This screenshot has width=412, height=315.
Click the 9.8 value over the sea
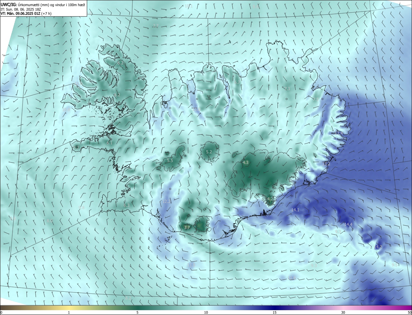(x=81, y=208)
